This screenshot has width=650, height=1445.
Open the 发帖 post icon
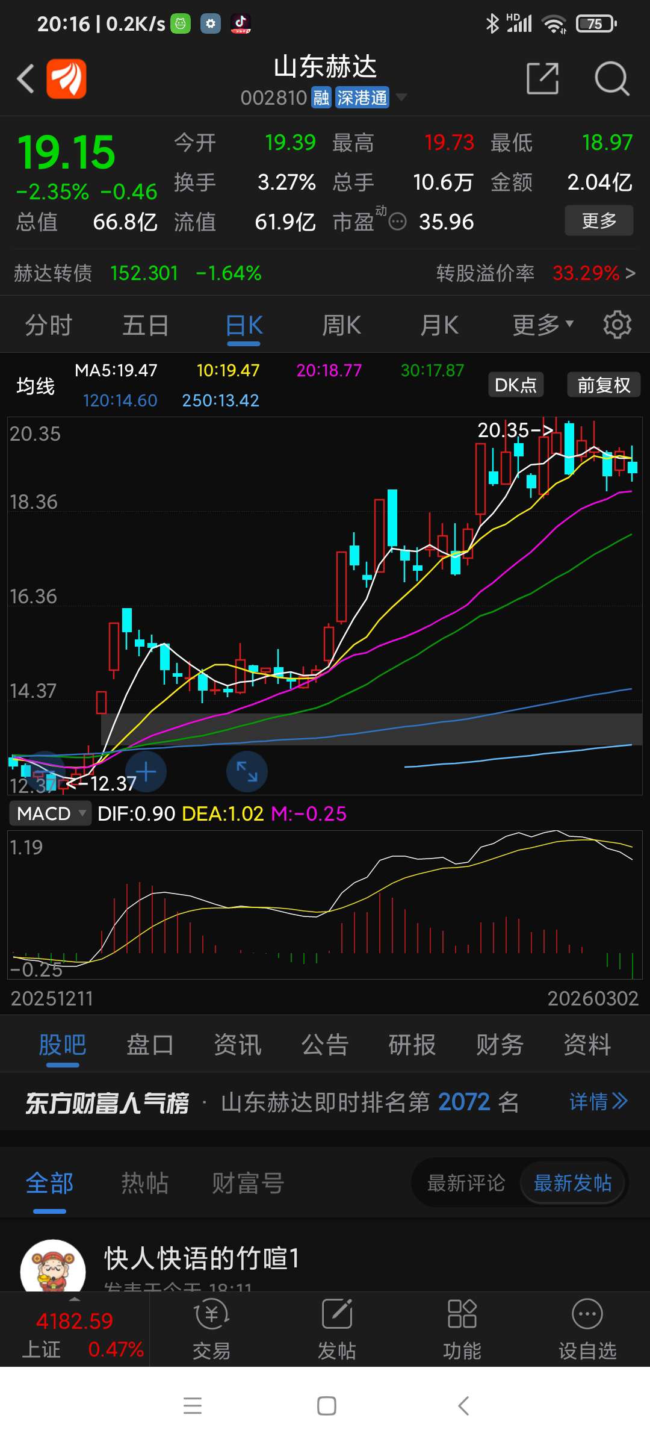[x=337, y=1329]
